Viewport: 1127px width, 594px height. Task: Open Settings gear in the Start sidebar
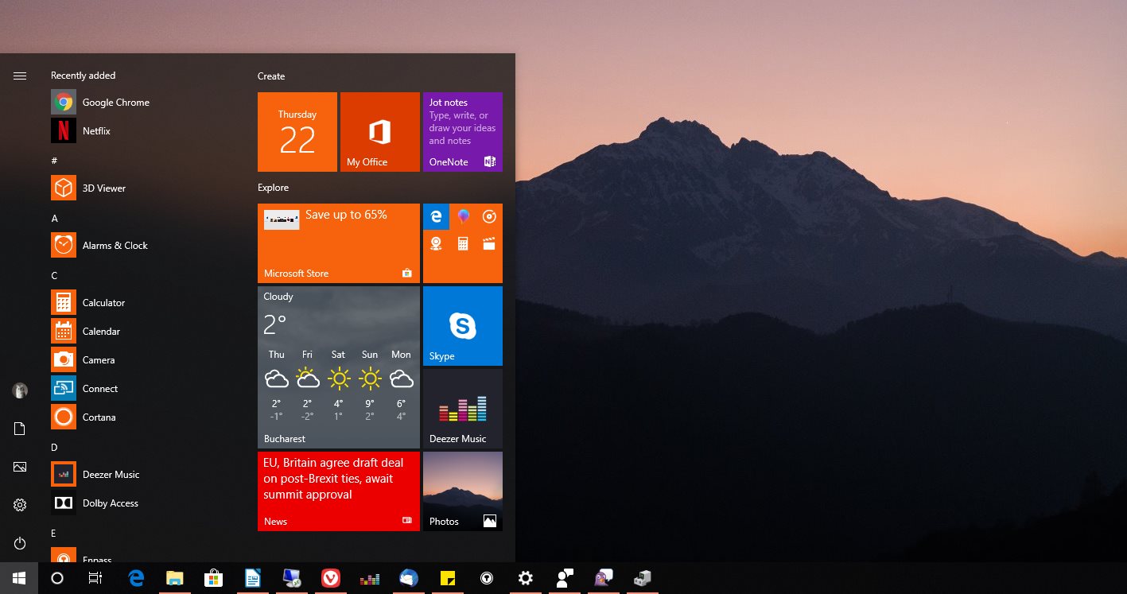20,505
